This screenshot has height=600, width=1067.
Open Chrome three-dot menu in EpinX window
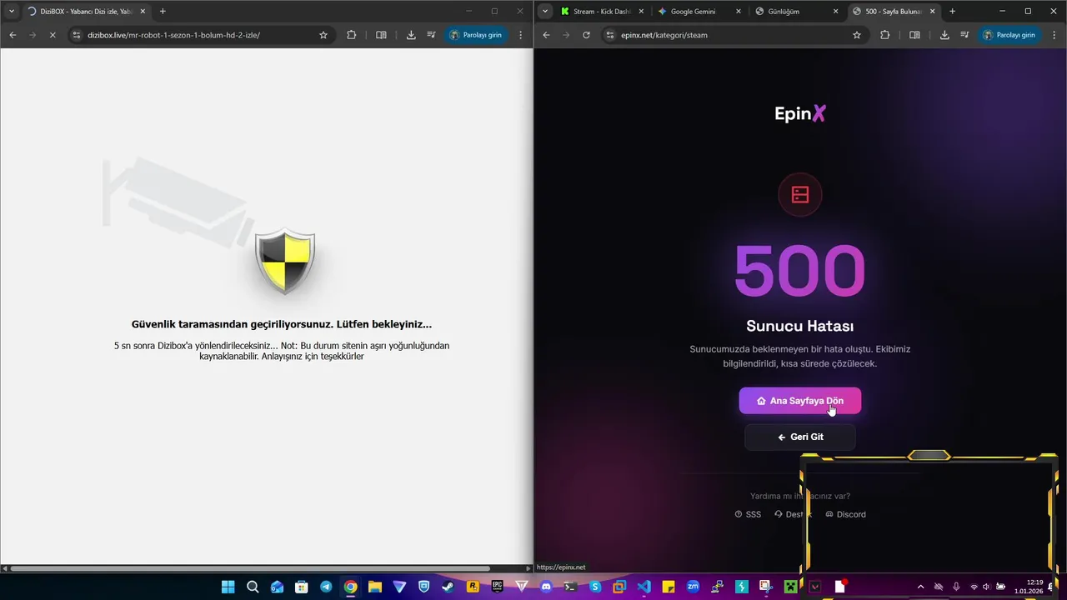[x=1054, y=35]
